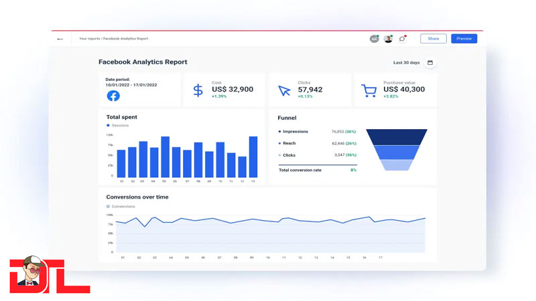Screen dimensions: 536x301
Task: Click the US$ 32,900 cost value
Action: pyautogui.click(x=232, y=90)
